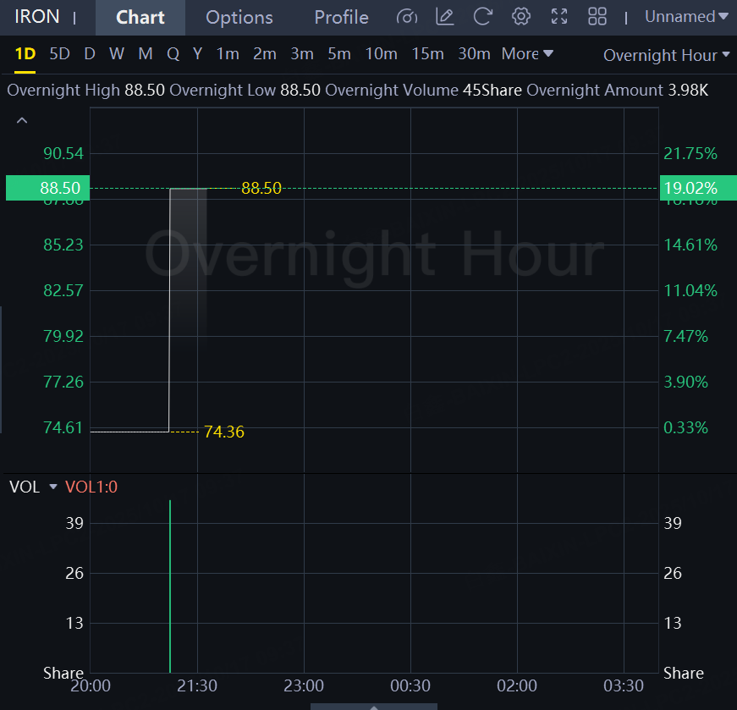
Task: Switch to the Profile tab
Action: pos(341,18)
